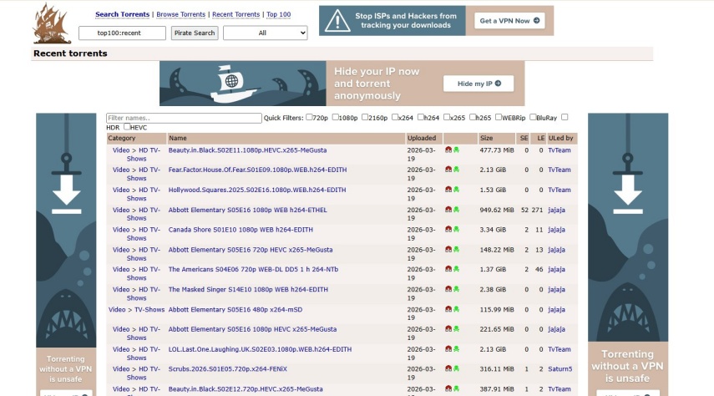Image resolution: width=714 pixels, height=396 pixels.
Task: Open Canada Shore S01E10 torrent details
Action: pos(241,230)
